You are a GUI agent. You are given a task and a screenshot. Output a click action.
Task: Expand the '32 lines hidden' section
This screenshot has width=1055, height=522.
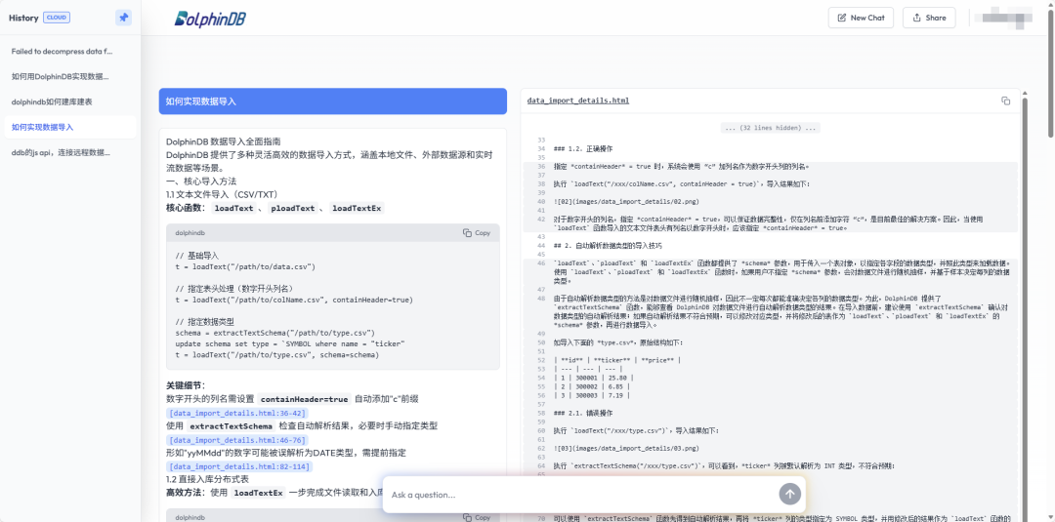click(x=770, y=128)
